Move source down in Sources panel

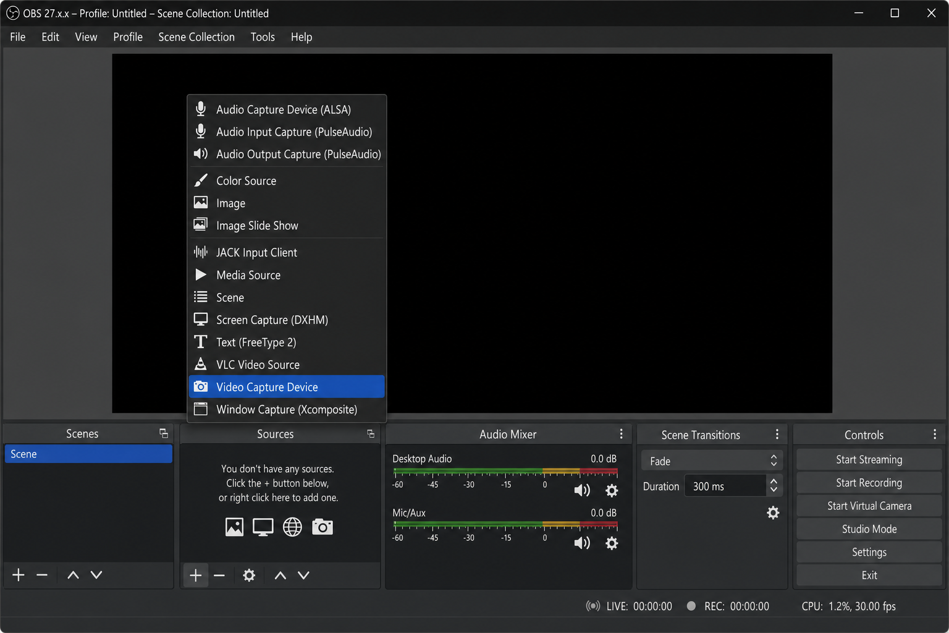(x=303, y=576)
